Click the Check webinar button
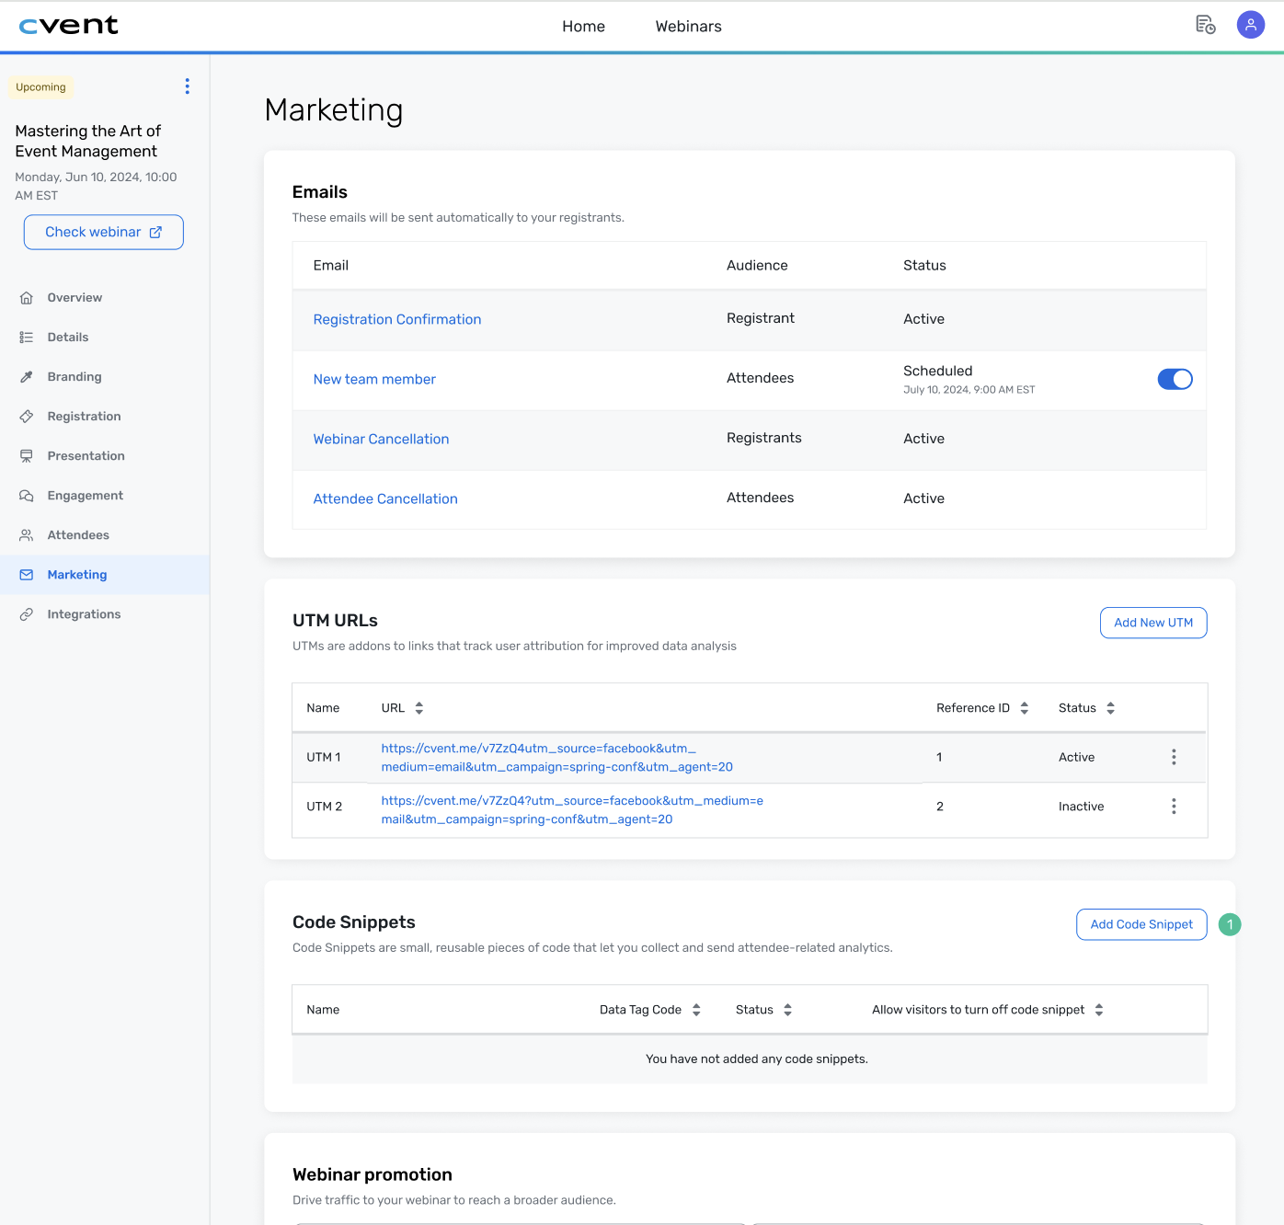Viewport: 1284px width, 1225px height. point(103,233)
